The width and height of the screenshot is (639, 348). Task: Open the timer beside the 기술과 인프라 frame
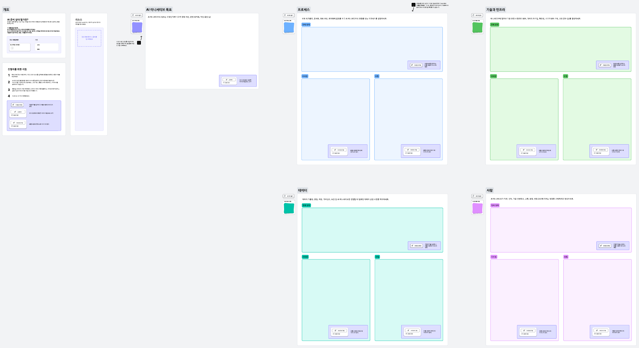tap(477, 15)
